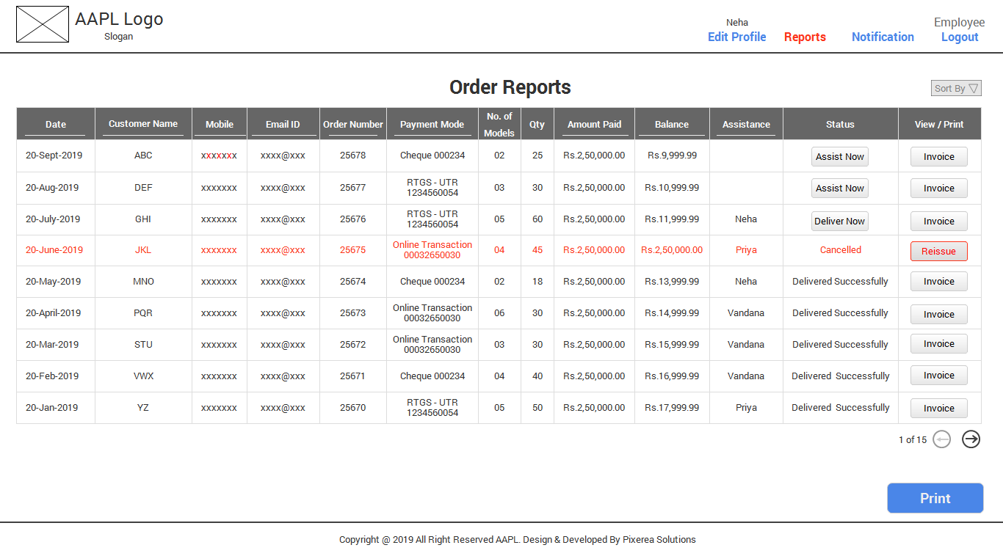Open Invoice for customer DEF
This screenshot has height=556, width=1003.
point(939,188)
